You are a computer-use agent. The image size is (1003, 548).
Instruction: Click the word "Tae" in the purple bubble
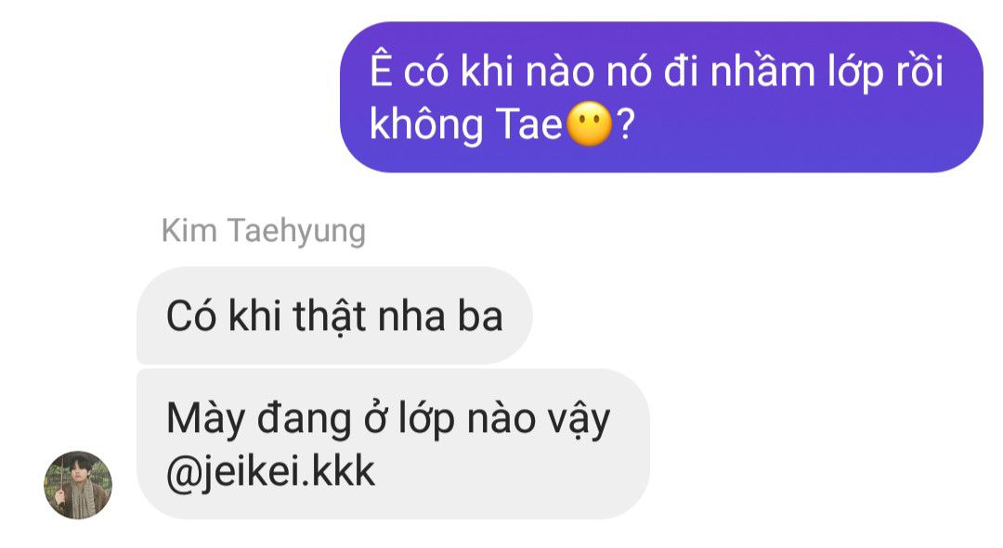point(529,124)
